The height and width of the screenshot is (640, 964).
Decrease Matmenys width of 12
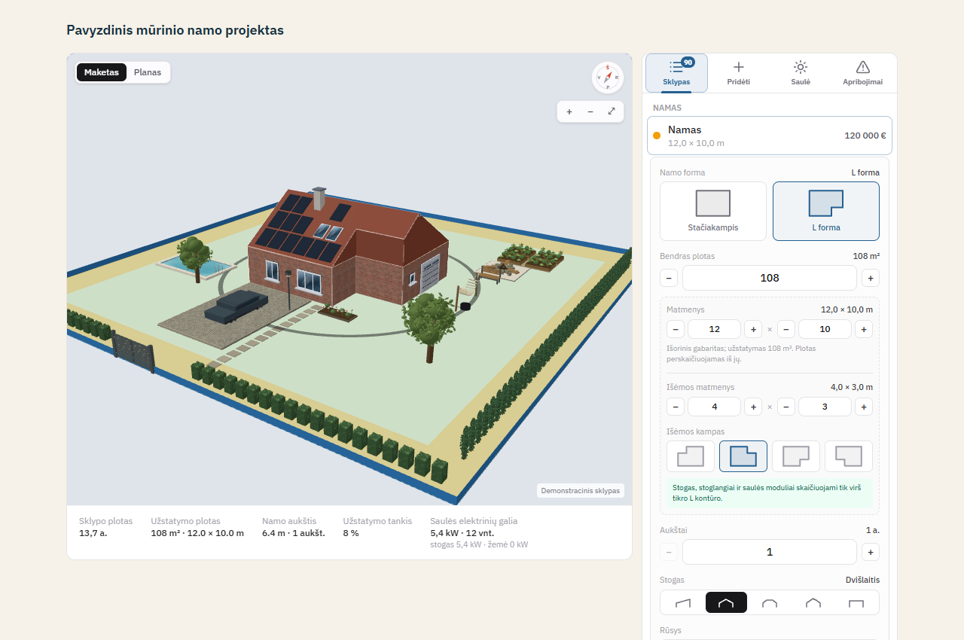676,329
